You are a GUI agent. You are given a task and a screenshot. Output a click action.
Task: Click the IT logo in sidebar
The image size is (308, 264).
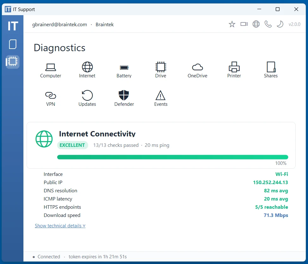coord(13,26)
